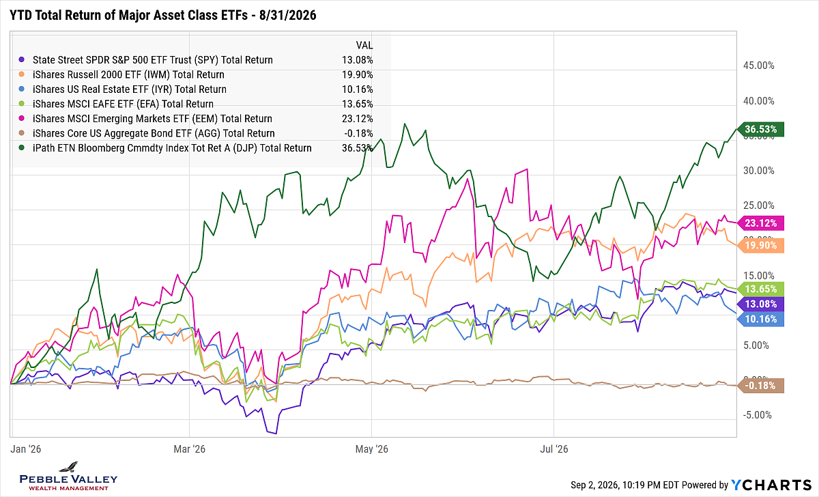Click the May '26 axis label
The image size is (819, 497).
(x=373, y=449)
